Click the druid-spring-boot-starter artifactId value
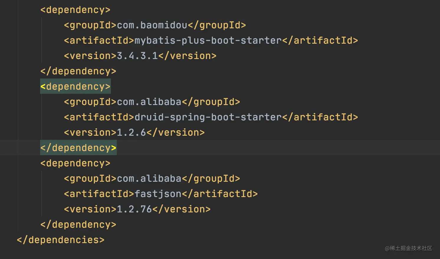This screenshot has height=259, width=440. tap(208, 117)
